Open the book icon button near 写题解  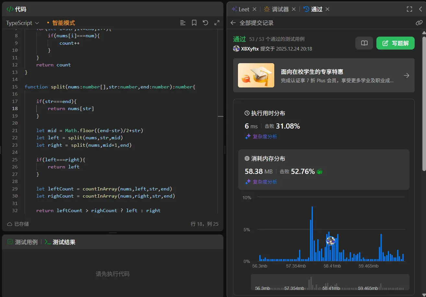[x=364, y=43]
